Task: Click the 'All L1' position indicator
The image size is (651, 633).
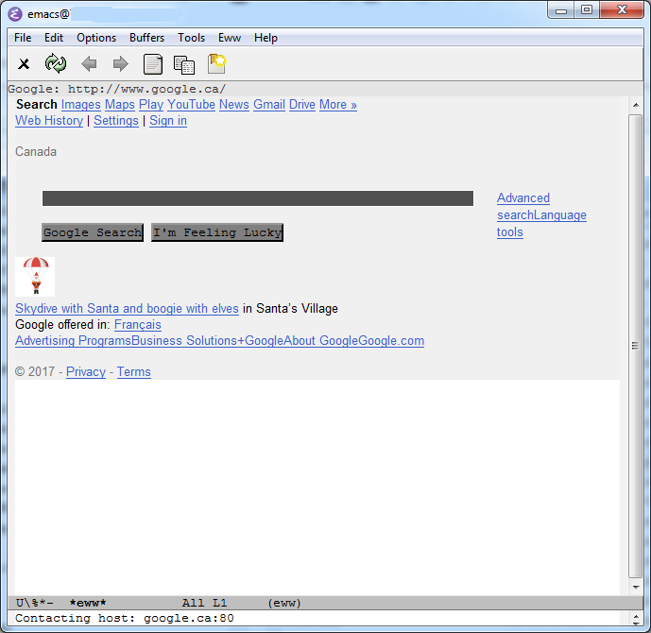Action: 204,603
